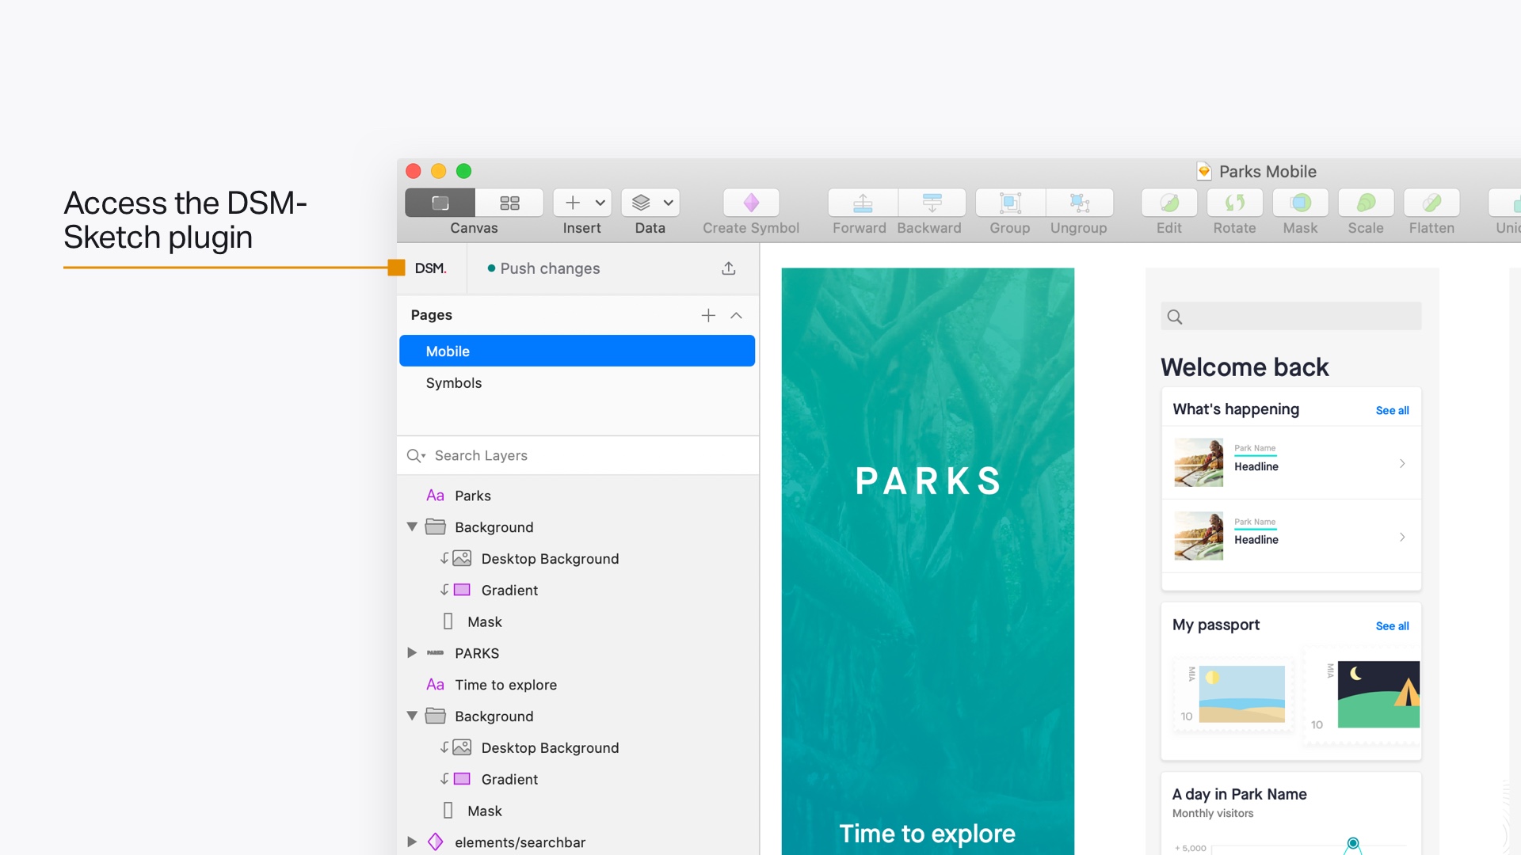1521x855 pixels.
Task: Expand the elements/searchbar symbol layer
Action: [412, 842]
